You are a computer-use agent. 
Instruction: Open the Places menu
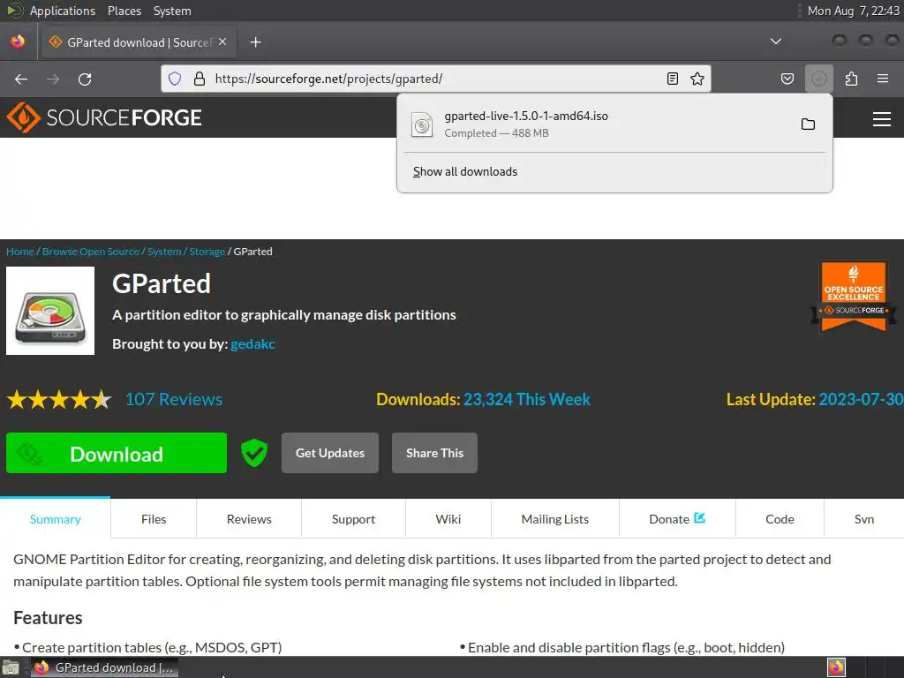tap(124, 11)
